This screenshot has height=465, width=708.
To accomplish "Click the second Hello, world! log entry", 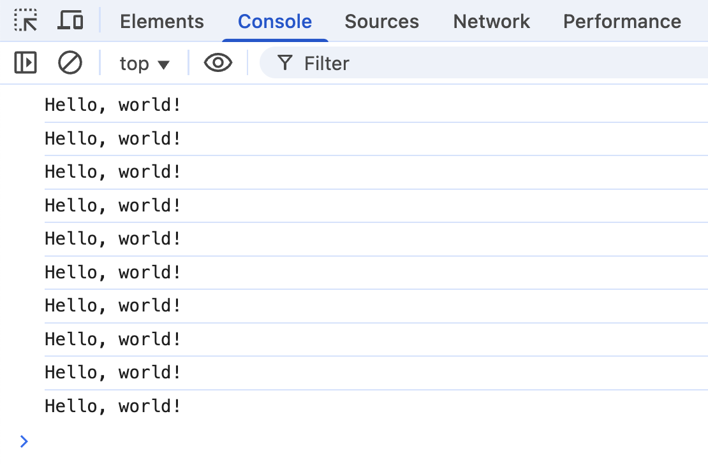I will pyautogui.click(x=113, y=138).
